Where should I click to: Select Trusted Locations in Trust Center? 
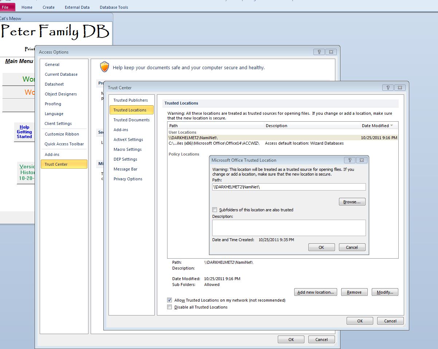click(x=131, y=110)
